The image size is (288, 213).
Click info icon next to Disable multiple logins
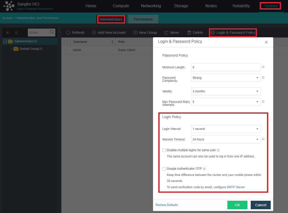pos(218,150)
